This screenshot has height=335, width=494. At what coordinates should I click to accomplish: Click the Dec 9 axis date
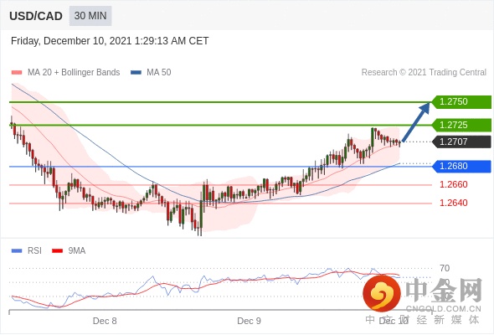tap(249, 321)
